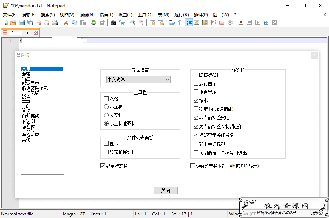Screen dimensions: 329x218
Task: Check the 关闭最后一个标签时退出 checkbox
Action: (196, 153)
